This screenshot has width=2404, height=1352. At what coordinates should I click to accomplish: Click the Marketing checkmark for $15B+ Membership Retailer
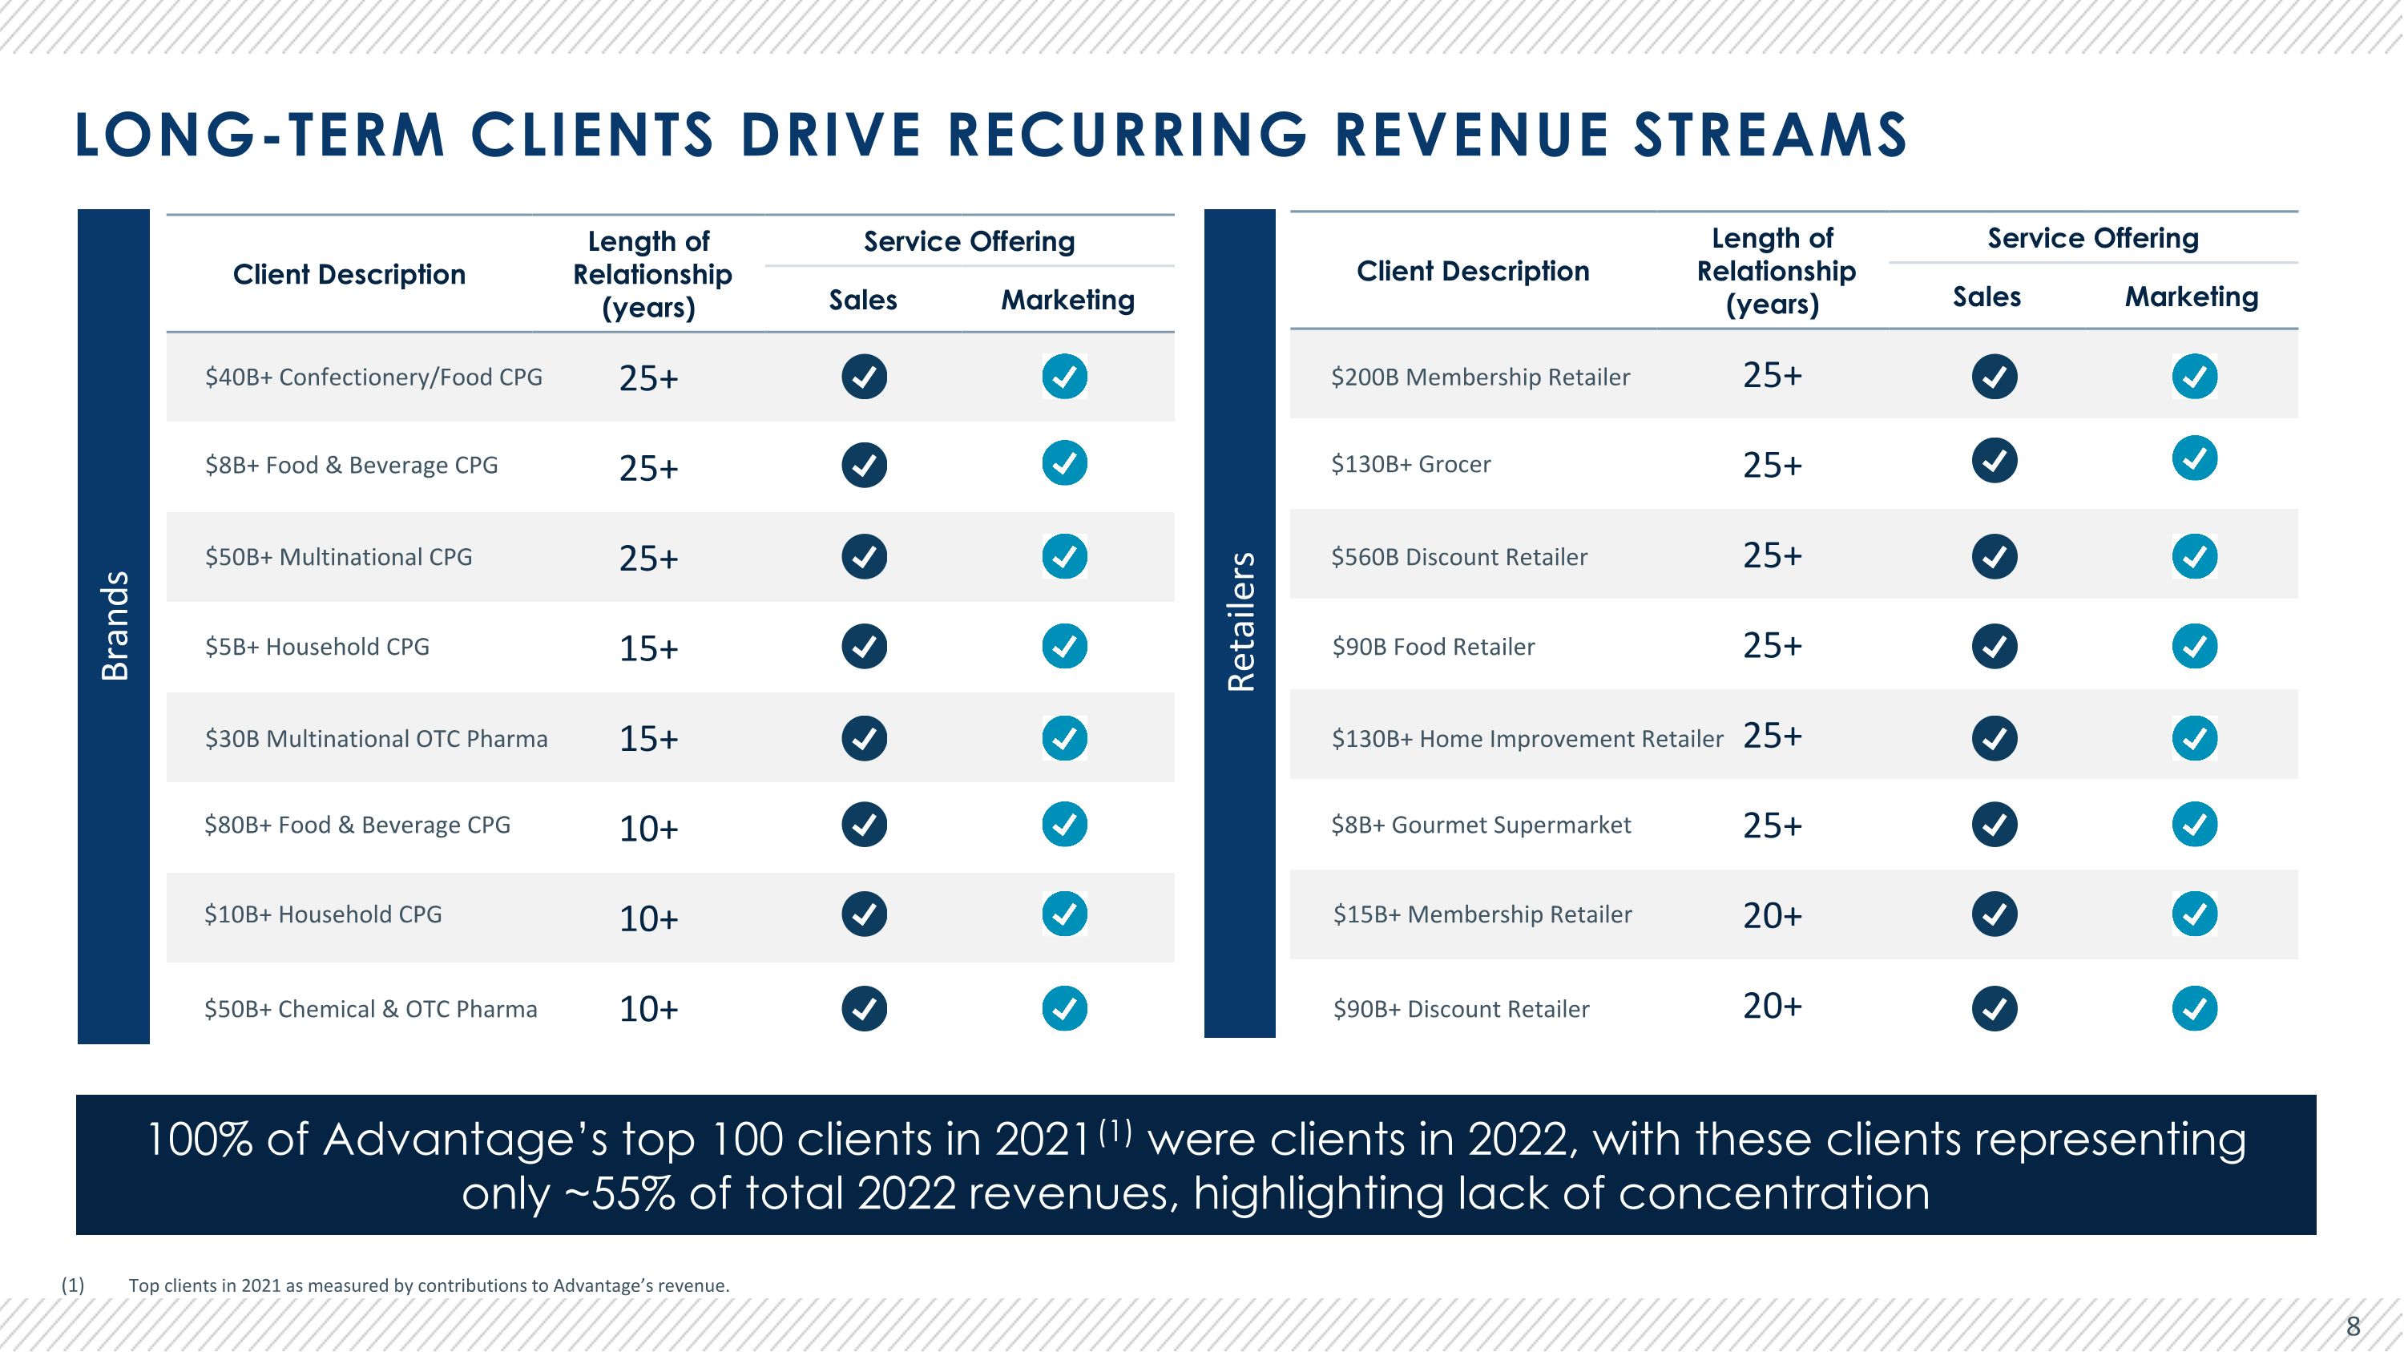[2195, 914]
